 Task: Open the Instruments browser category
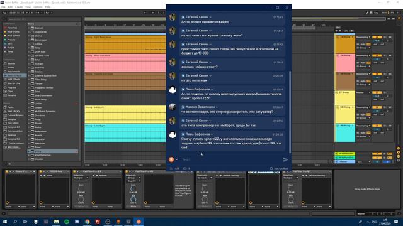[14, 72]
